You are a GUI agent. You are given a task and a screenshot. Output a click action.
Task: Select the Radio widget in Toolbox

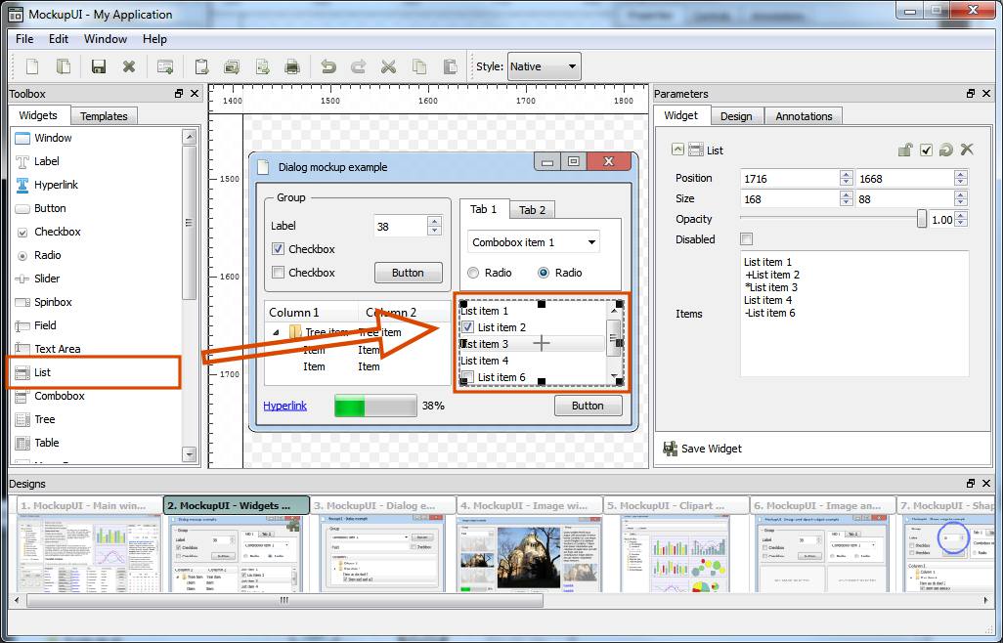coord(38,255)
